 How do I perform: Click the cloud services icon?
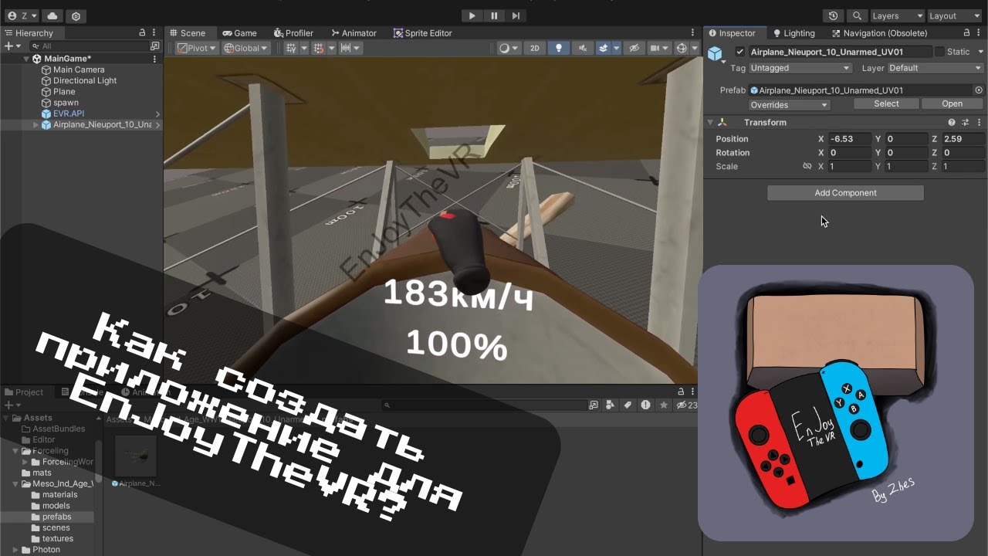(52, 15)
